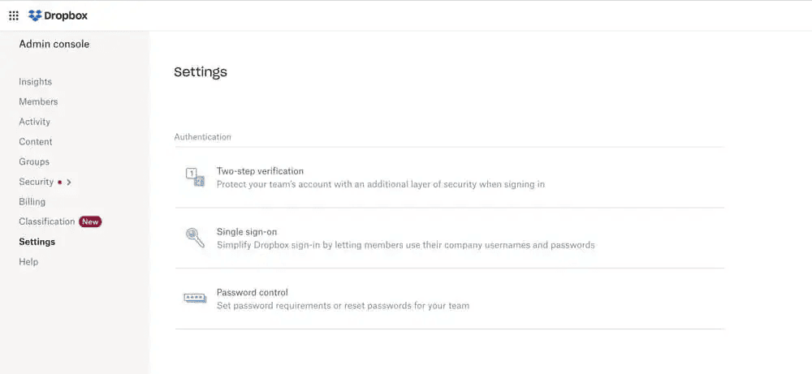
Task: Click the Two-step verification icon
Action: pos(195,177)
